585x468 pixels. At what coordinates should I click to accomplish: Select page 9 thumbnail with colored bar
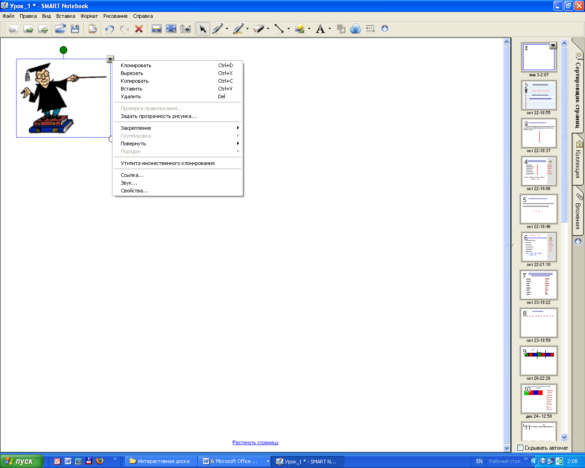(x=539, y=361)
